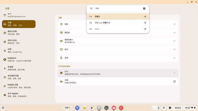Open 键盘和输入 settings row
This screenshot has height=111, width=198.
pos(118,41)
